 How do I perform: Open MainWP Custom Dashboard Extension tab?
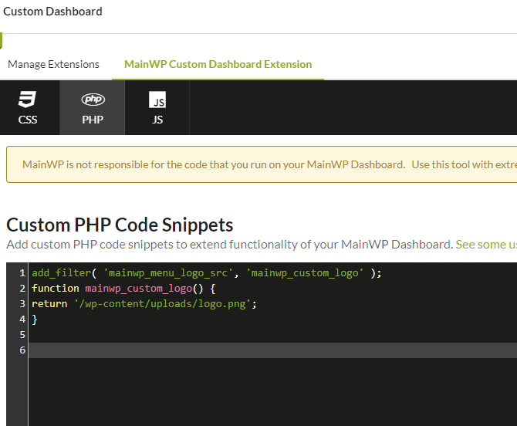point(218,64)
